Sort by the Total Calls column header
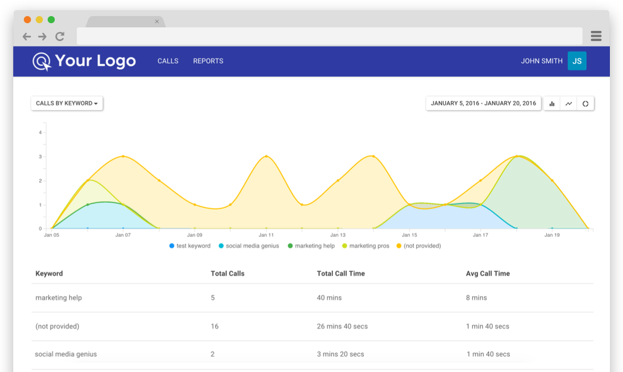This screenshot has width=623, height=372. (228, 274)
